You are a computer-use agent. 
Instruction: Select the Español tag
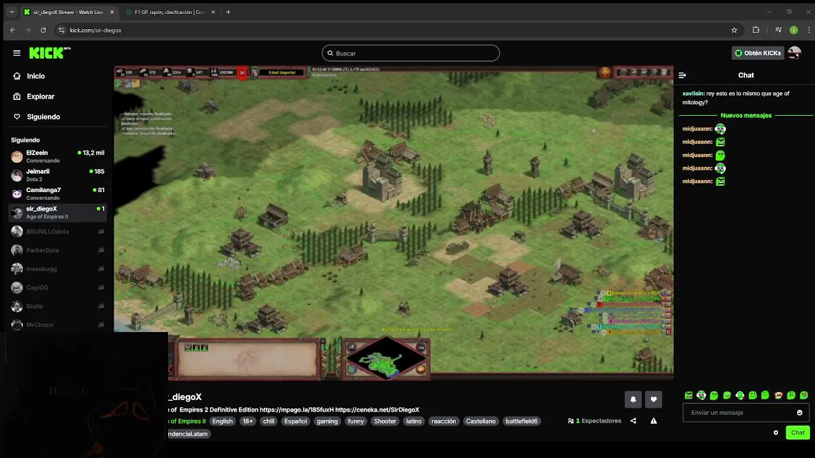point(295,421)
